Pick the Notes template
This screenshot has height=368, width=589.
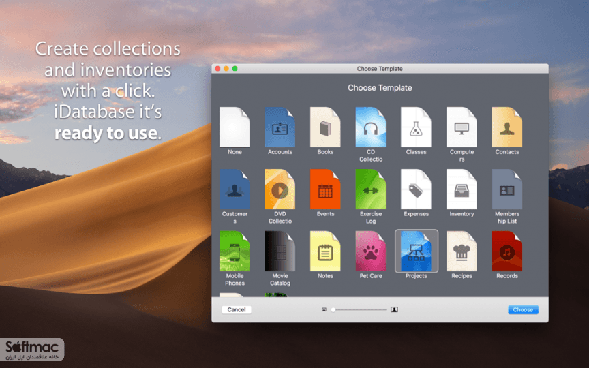[x=325, y=251]
